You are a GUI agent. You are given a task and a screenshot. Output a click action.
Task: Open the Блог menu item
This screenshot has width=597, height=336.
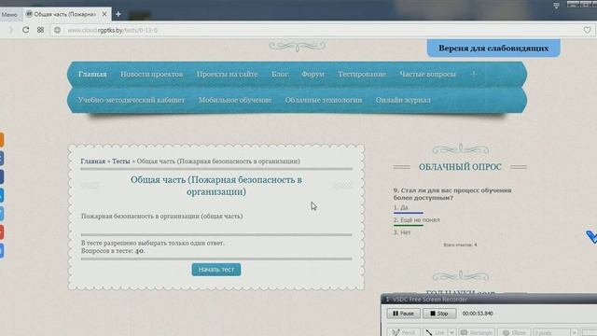(x=280, y=74)
